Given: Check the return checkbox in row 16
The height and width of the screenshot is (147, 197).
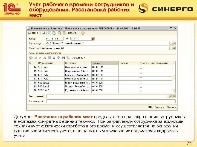Looking at the screenshot, I should pos(141,75).
